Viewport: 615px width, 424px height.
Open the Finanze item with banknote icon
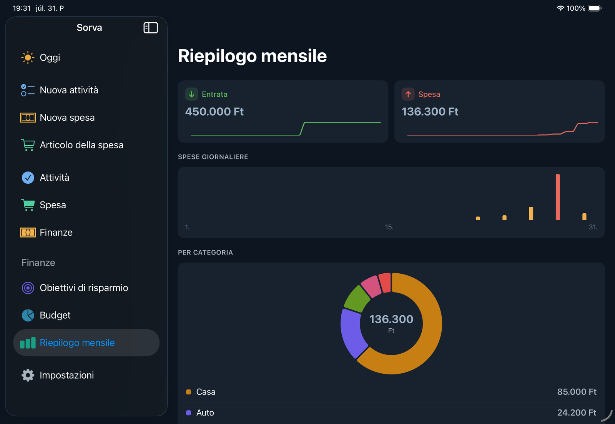(86, 233)
